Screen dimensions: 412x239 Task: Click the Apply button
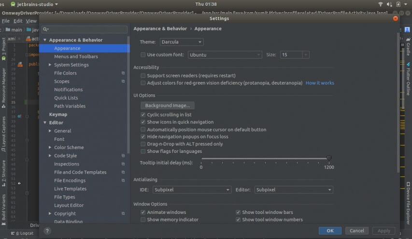[384, 231]
